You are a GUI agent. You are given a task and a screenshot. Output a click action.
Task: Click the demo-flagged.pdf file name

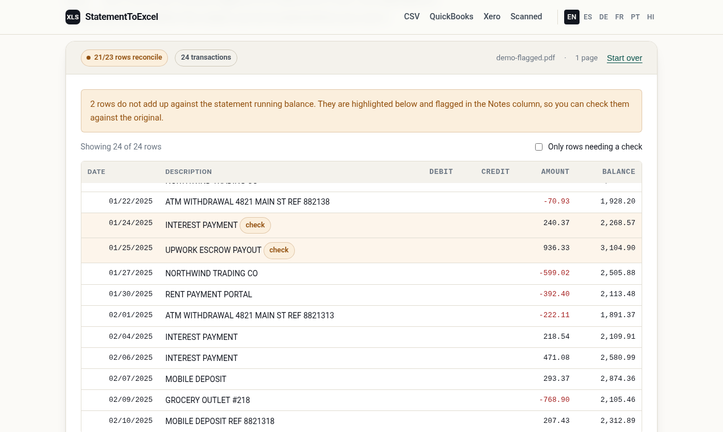pos(525,58)
